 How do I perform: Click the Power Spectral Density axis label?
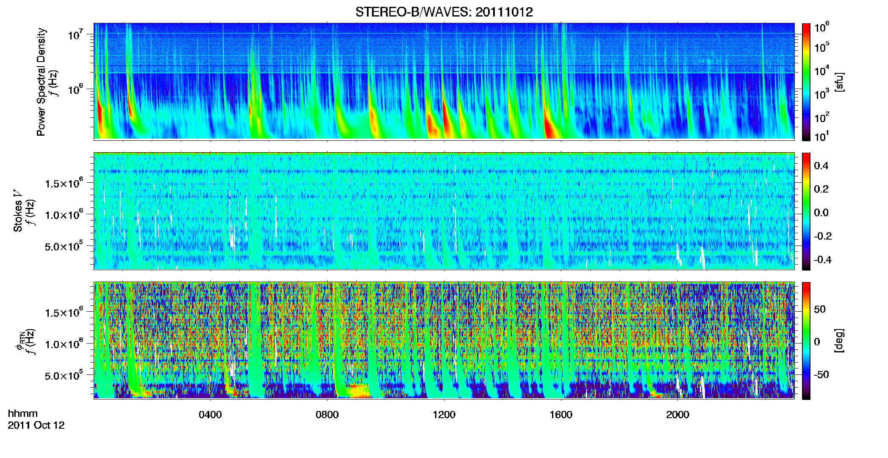41,82
